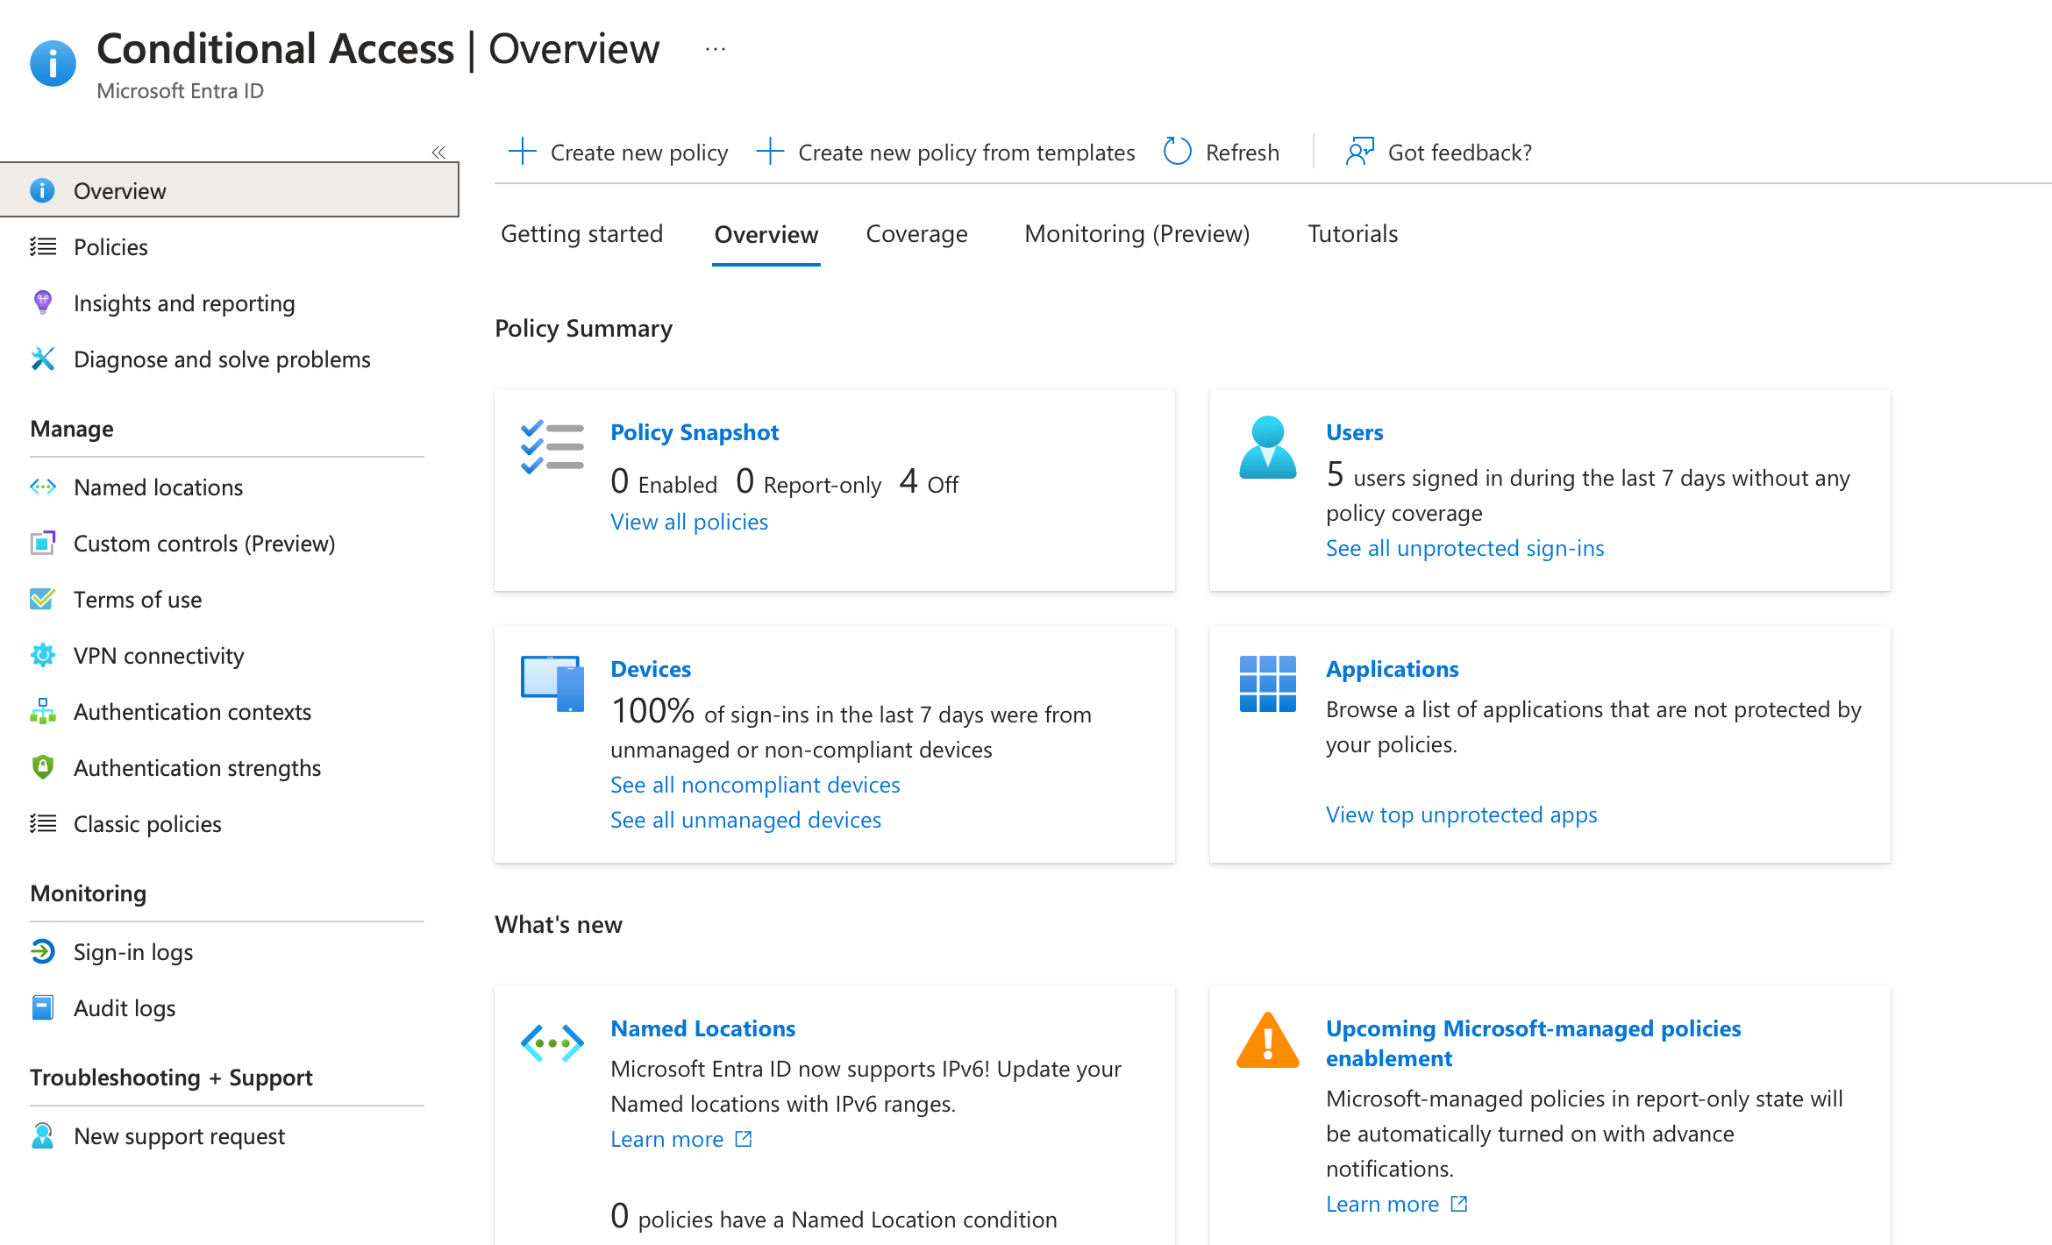The width and height of the screenshot is (2052, 1245).
Task: Open Diagnose and solve problems
Action: click(222, 359)
